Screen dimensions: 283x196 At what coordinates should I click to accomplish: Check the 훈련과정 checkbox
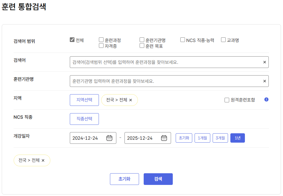101,39
